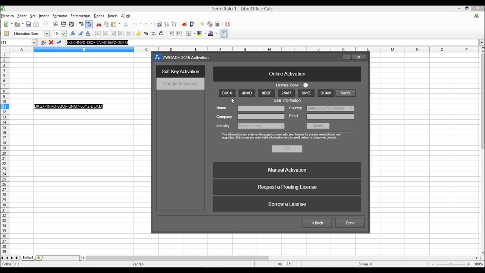
Task: Expand the Name Box dropdown B11
Action: (34, 42)
